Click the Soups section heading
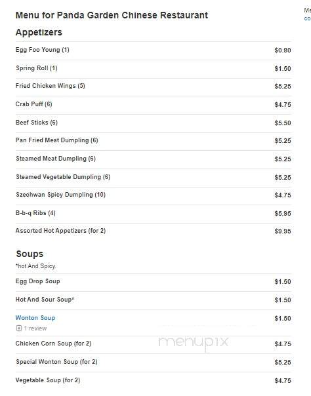 30,254
